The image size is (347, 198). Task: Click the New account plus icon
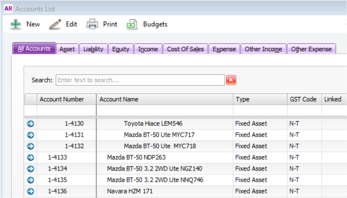coord(16,24)
